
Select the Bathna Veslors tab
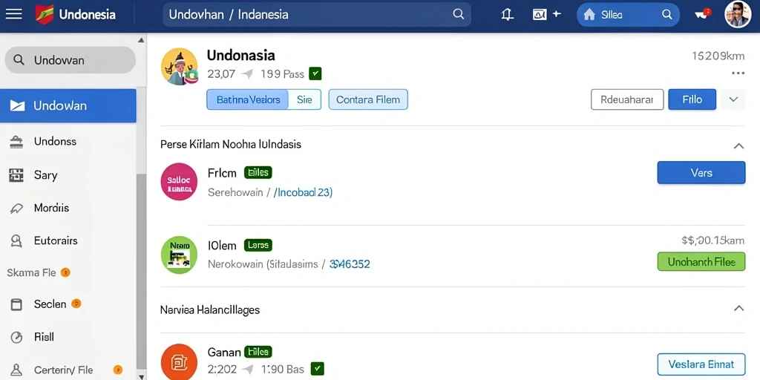(248, 99)
